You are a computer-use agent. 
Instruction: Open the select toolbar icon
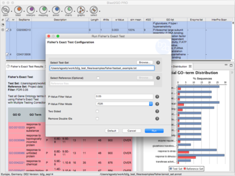point(94,10)
